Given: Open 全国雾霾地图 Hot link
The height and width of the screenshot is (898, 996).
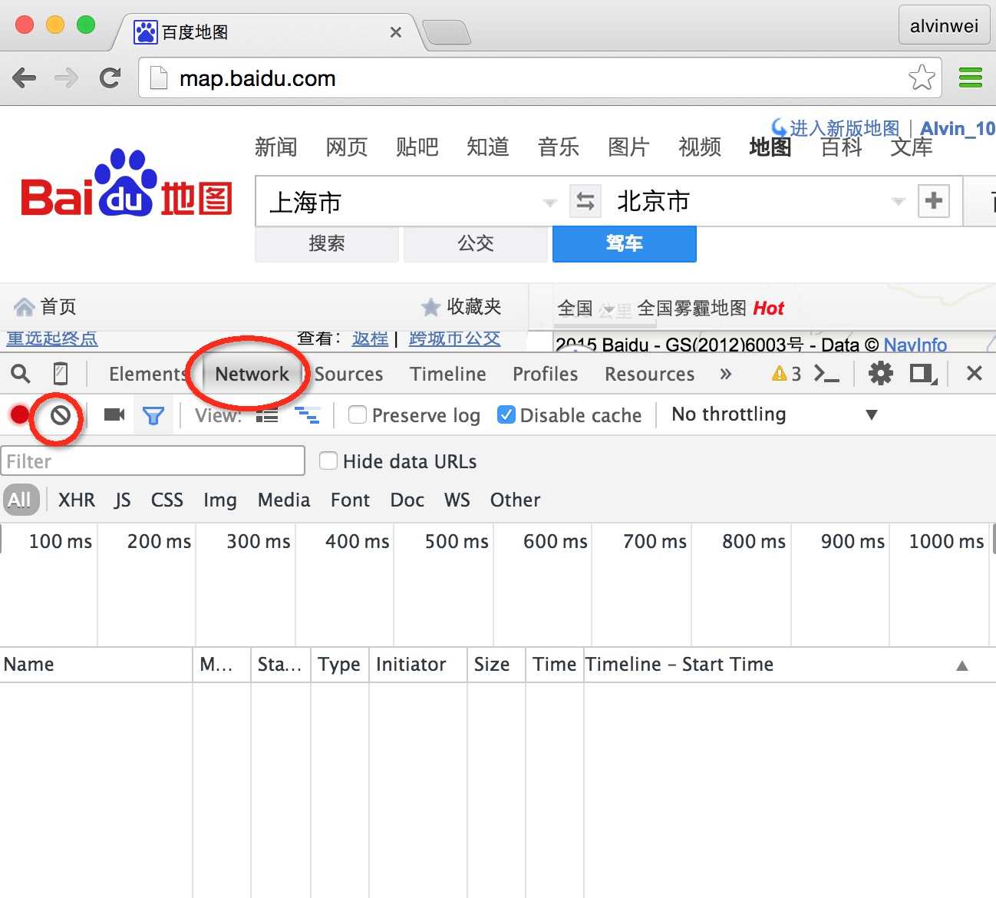Looking at the screenshot, I should (711, 309).
